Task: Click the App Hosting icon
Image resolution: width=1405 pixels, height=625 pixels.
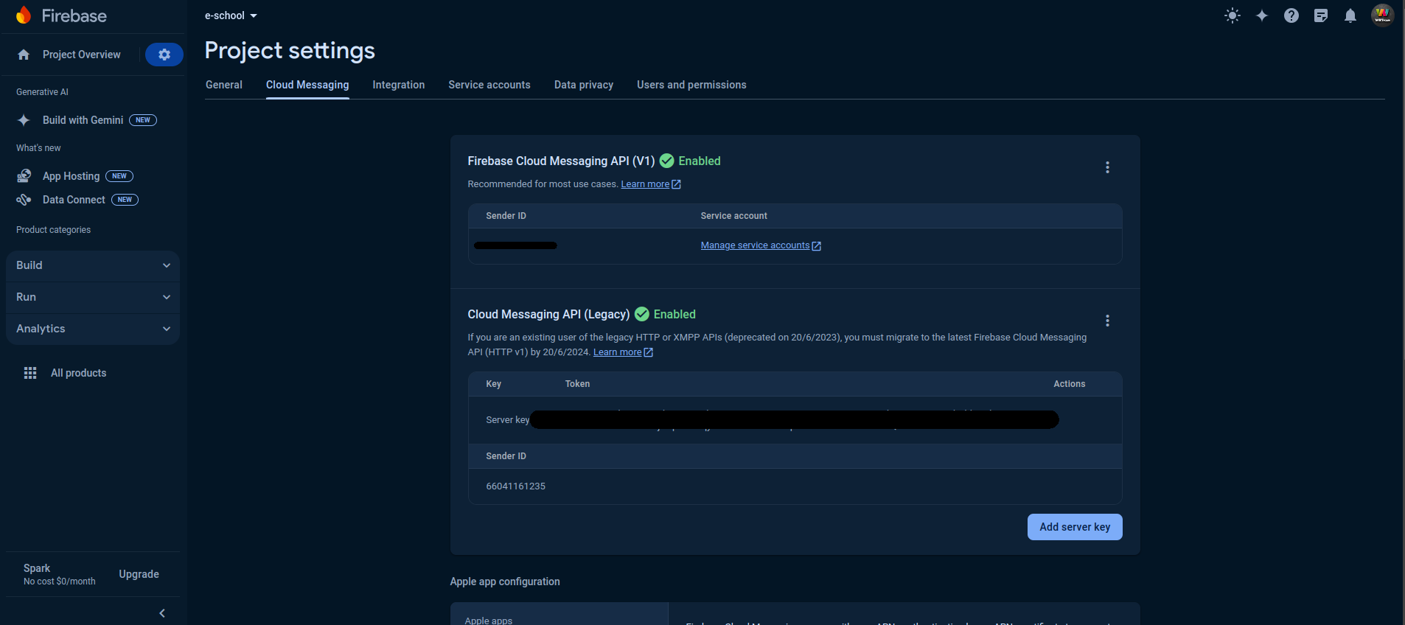Action: [24, 176]
